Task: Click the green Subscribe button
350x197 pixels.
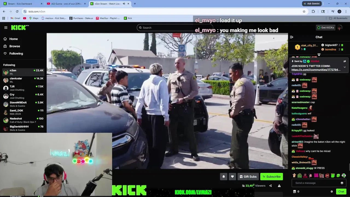Action: (x=272, y=176)
